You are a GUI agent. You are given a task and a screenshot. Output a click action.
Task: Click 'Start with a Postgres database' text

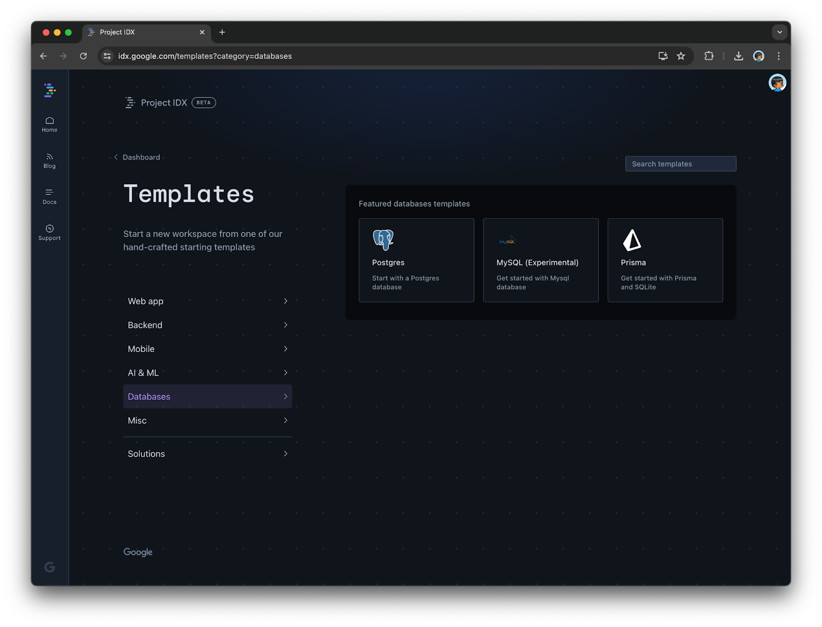coord(405,283)
